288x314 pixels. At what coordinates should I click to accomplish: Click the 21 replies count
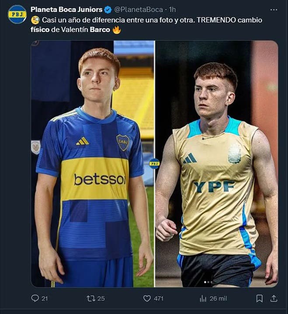(x=45, y=298)
